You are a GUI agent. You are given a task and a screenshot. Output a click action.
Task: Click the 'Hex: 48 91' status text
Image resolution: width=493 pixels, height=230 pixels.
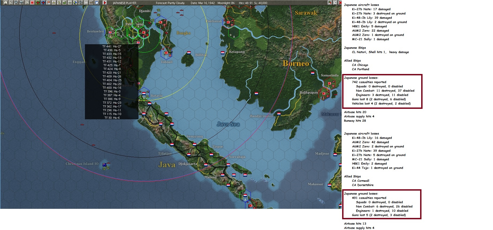coord(245,3)
